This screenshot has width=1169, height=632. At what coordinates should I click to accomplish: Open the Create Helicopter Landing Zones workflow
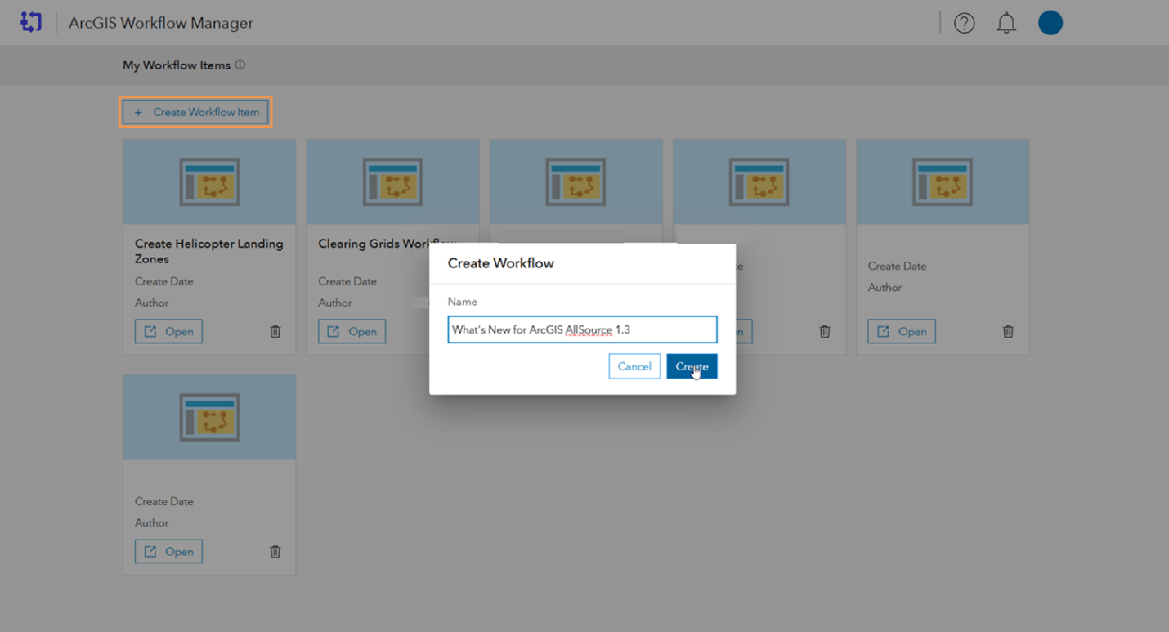168,331
